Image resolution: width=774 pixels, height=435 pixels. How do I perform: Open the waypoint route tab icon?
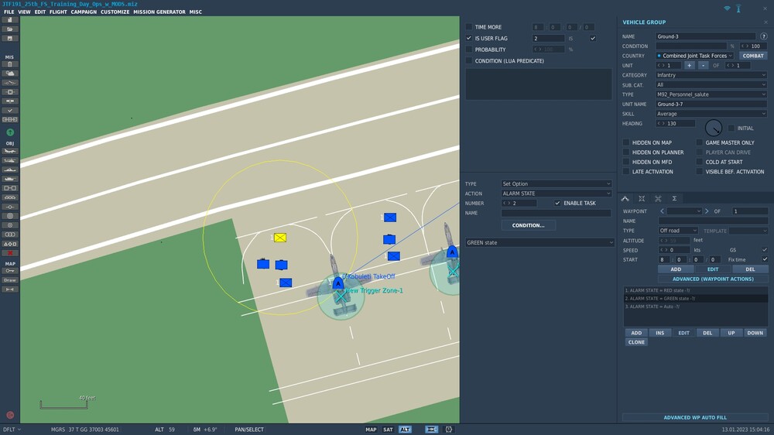(x=625, y=198)
